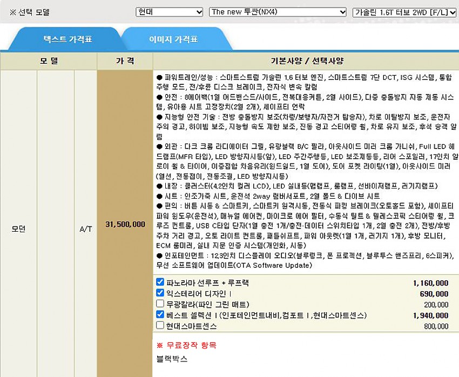Click the 모델 column header
Screen dimensions: 459x377
pos(49,61)
